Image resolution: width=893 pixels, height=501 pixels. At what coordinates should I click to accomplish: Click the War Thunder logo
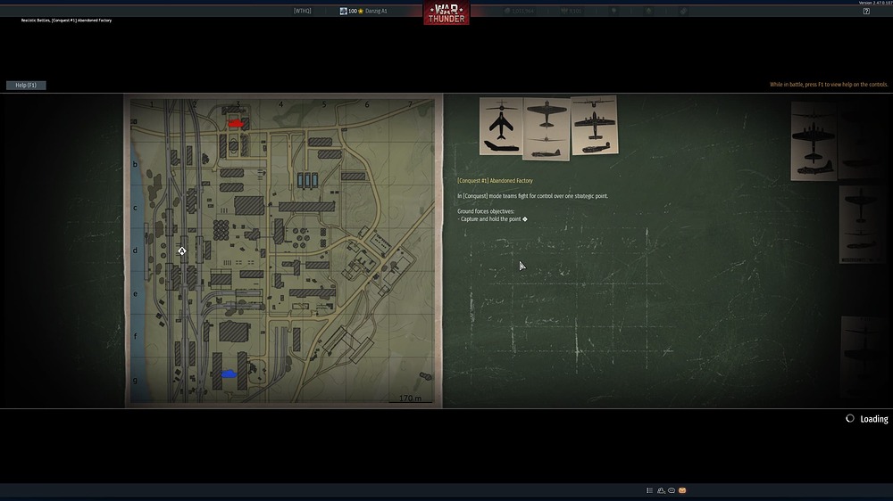pyautogui.click(x=446, y=13)
